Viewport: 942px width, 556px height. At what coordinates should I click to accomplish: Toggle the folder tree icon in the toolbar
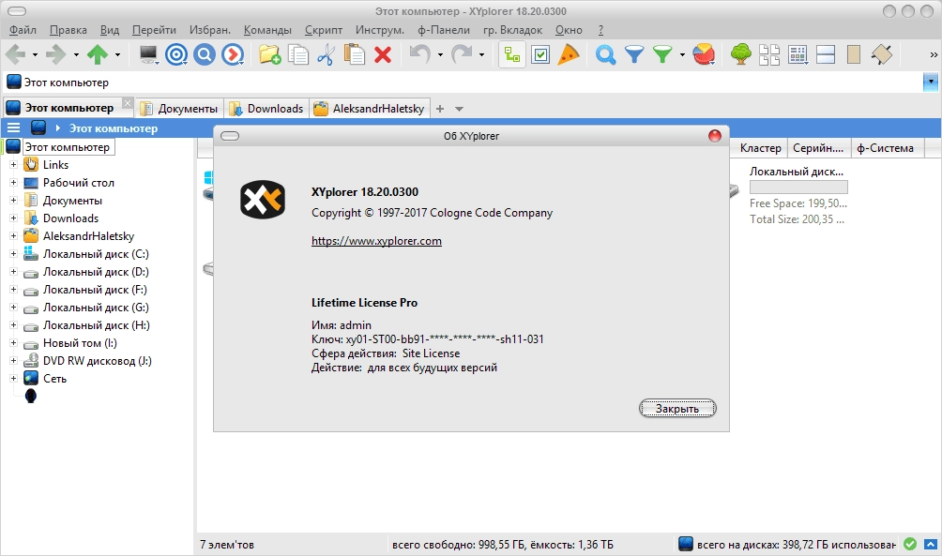(x=512, y=54)
